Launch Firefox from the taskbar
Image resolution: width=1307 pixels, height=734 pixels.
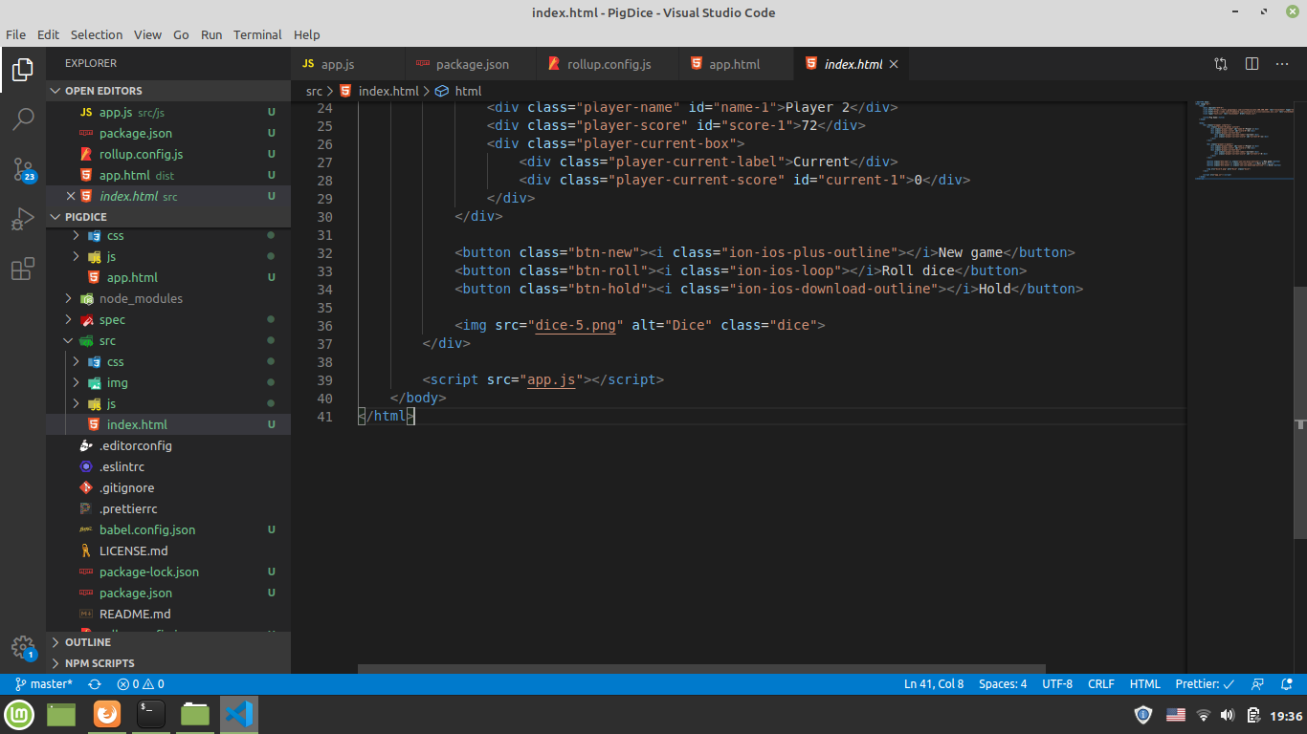pos(107,714)
